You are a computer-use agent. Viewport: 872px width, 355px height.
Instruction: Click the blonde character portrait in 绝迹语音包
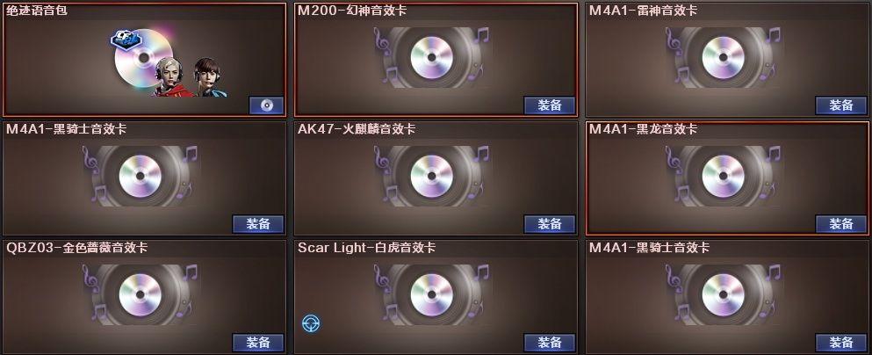click(169, 76)
